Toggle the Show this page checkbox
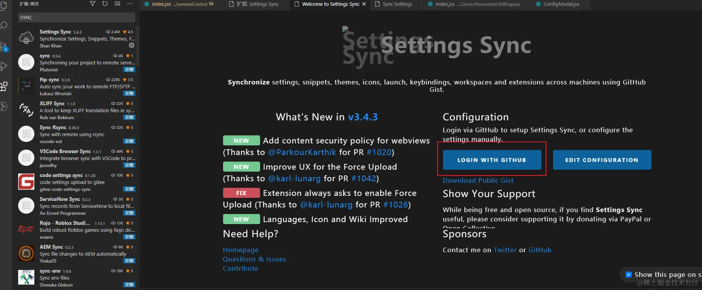 [x=629, y=275]
